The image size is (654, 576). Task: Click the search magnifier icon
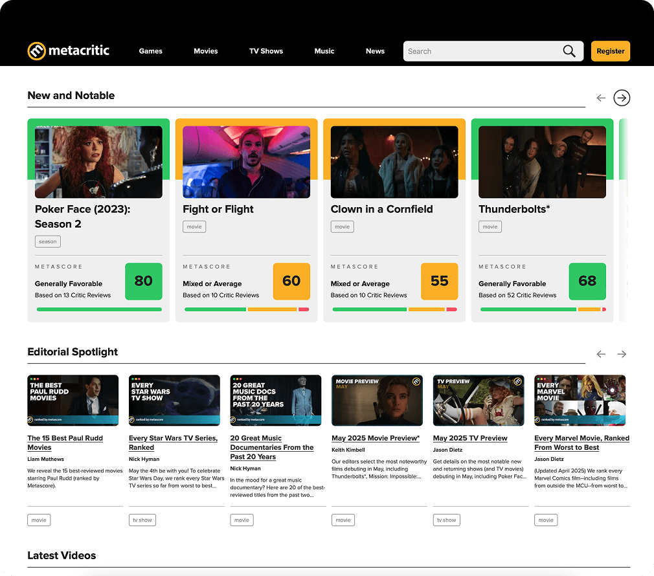point(569,51)
